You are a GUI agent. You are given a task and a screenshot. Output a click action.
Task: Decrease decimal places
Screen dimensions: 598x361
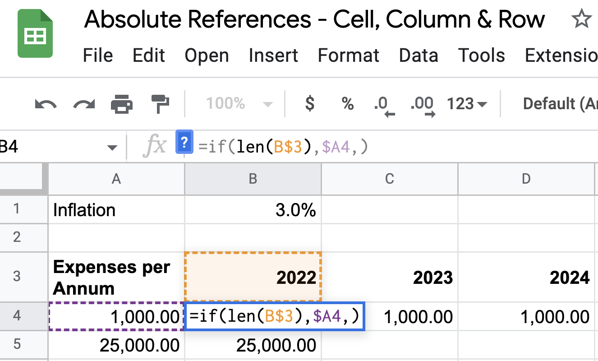383,104
